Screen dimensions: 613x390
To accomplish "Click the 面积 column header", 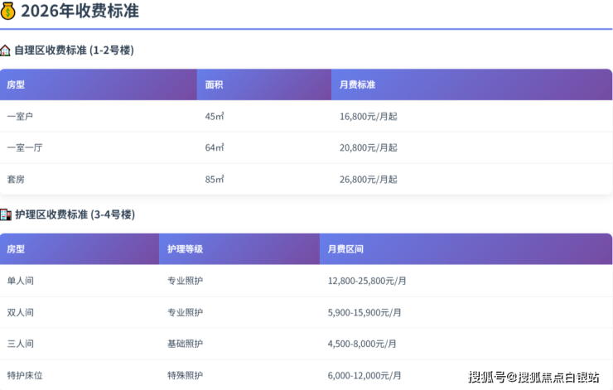I will tap(214, 84).
